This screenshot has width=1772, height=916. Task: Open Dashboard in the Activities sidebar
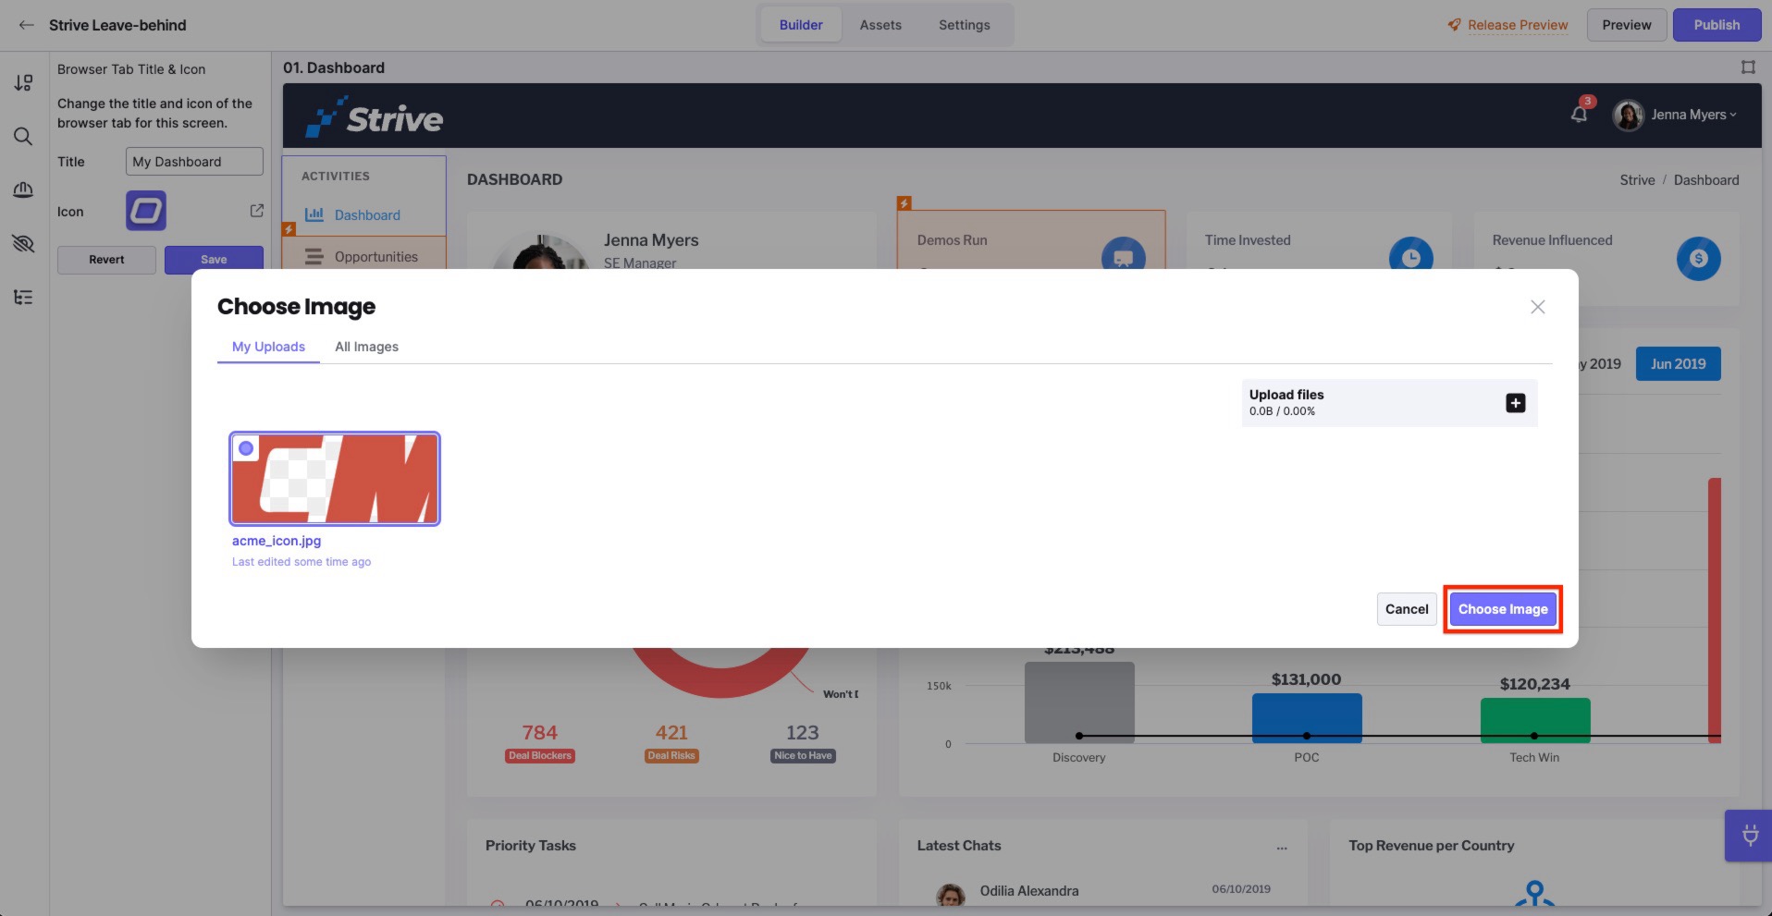coord(367,215)
